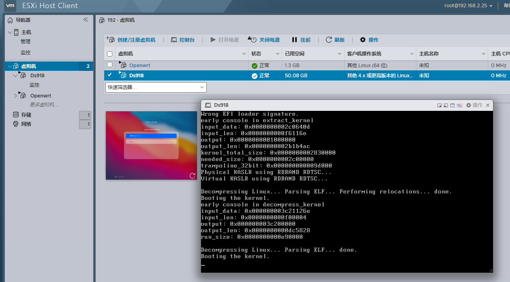Open the quick filter combo box
This screenshot has width=510, height=282.
click(156, 87)
